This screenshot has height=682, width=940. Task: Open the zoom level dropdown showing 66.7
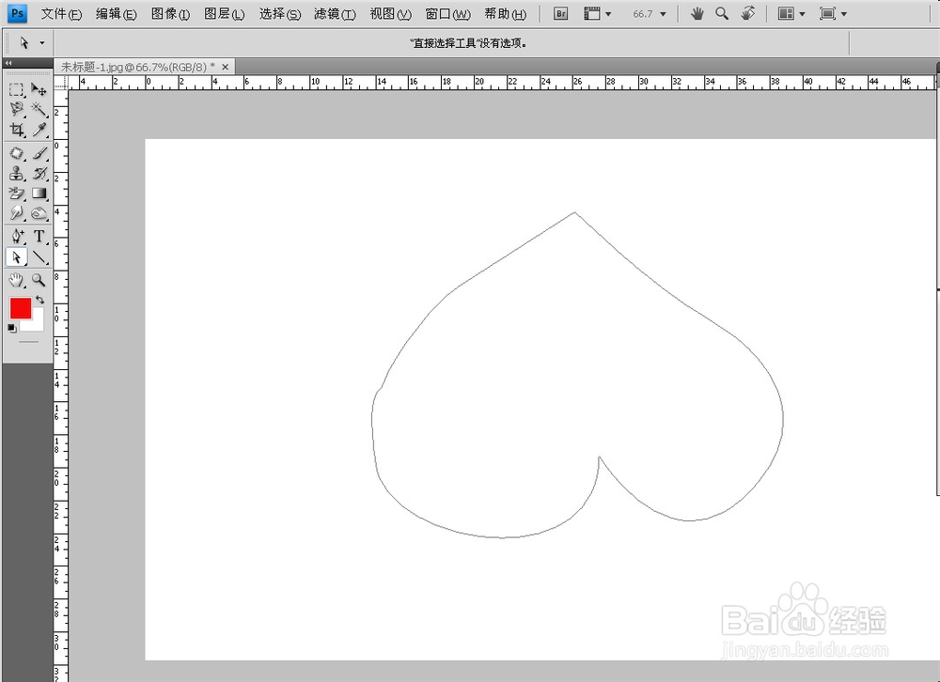coord(649,13)
